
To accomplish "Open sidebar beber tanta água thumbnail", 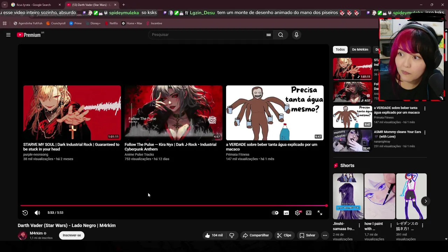I will point(352,117).
